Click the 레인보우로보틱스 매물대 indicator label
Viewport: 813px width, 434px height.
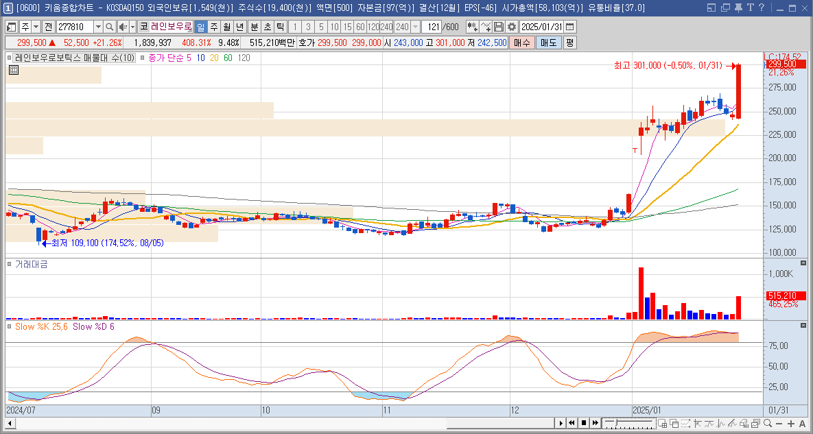pos(74,58)
